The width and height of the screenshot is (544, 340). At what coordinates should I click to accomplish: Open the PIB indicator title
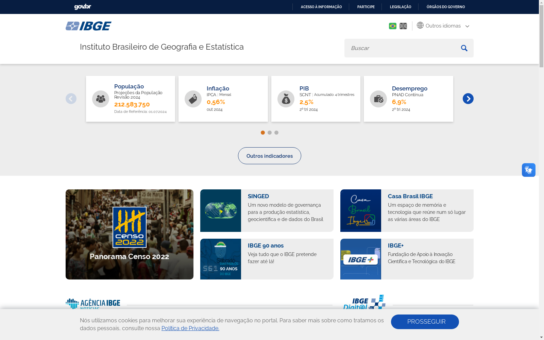tap(304, 88)
